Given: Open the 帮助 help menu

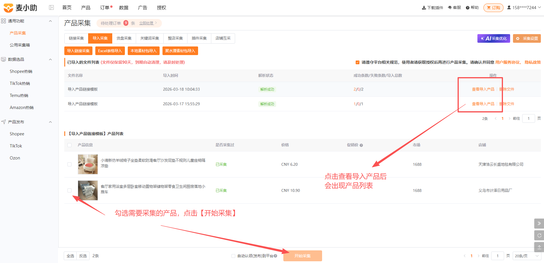Looking at the screenshot, I should (472, 8).
